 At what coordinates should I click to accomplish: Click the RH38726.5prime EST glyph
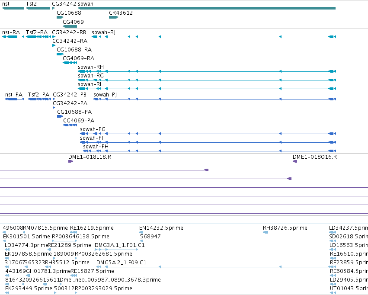pyautogui.click(x=266, y=232)
